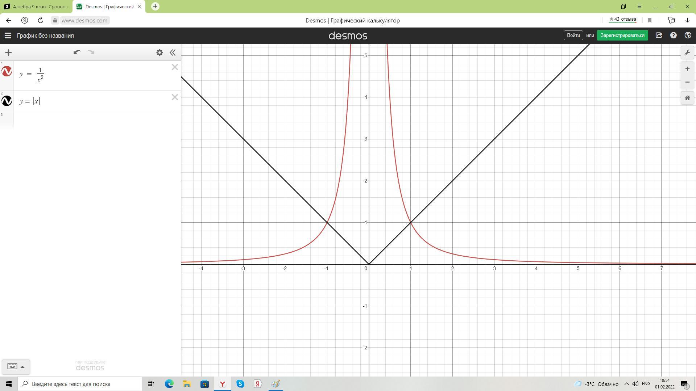
Task: Open the Desmos hamburger menu
Action: pos(8,35)
